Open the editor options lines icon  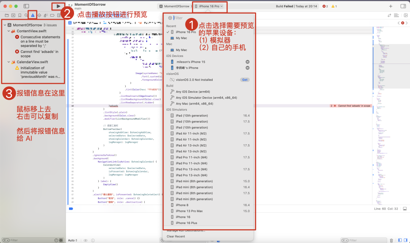[396, 16]
